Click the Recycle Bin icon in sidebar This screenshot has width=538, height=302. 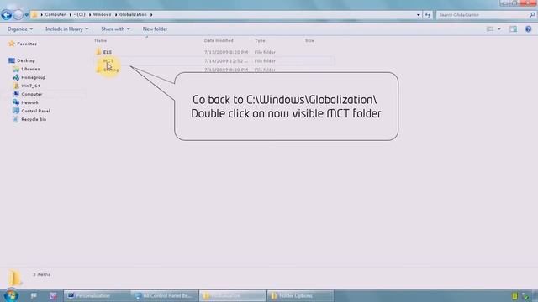pyautogui.click(x=16, y=119)
